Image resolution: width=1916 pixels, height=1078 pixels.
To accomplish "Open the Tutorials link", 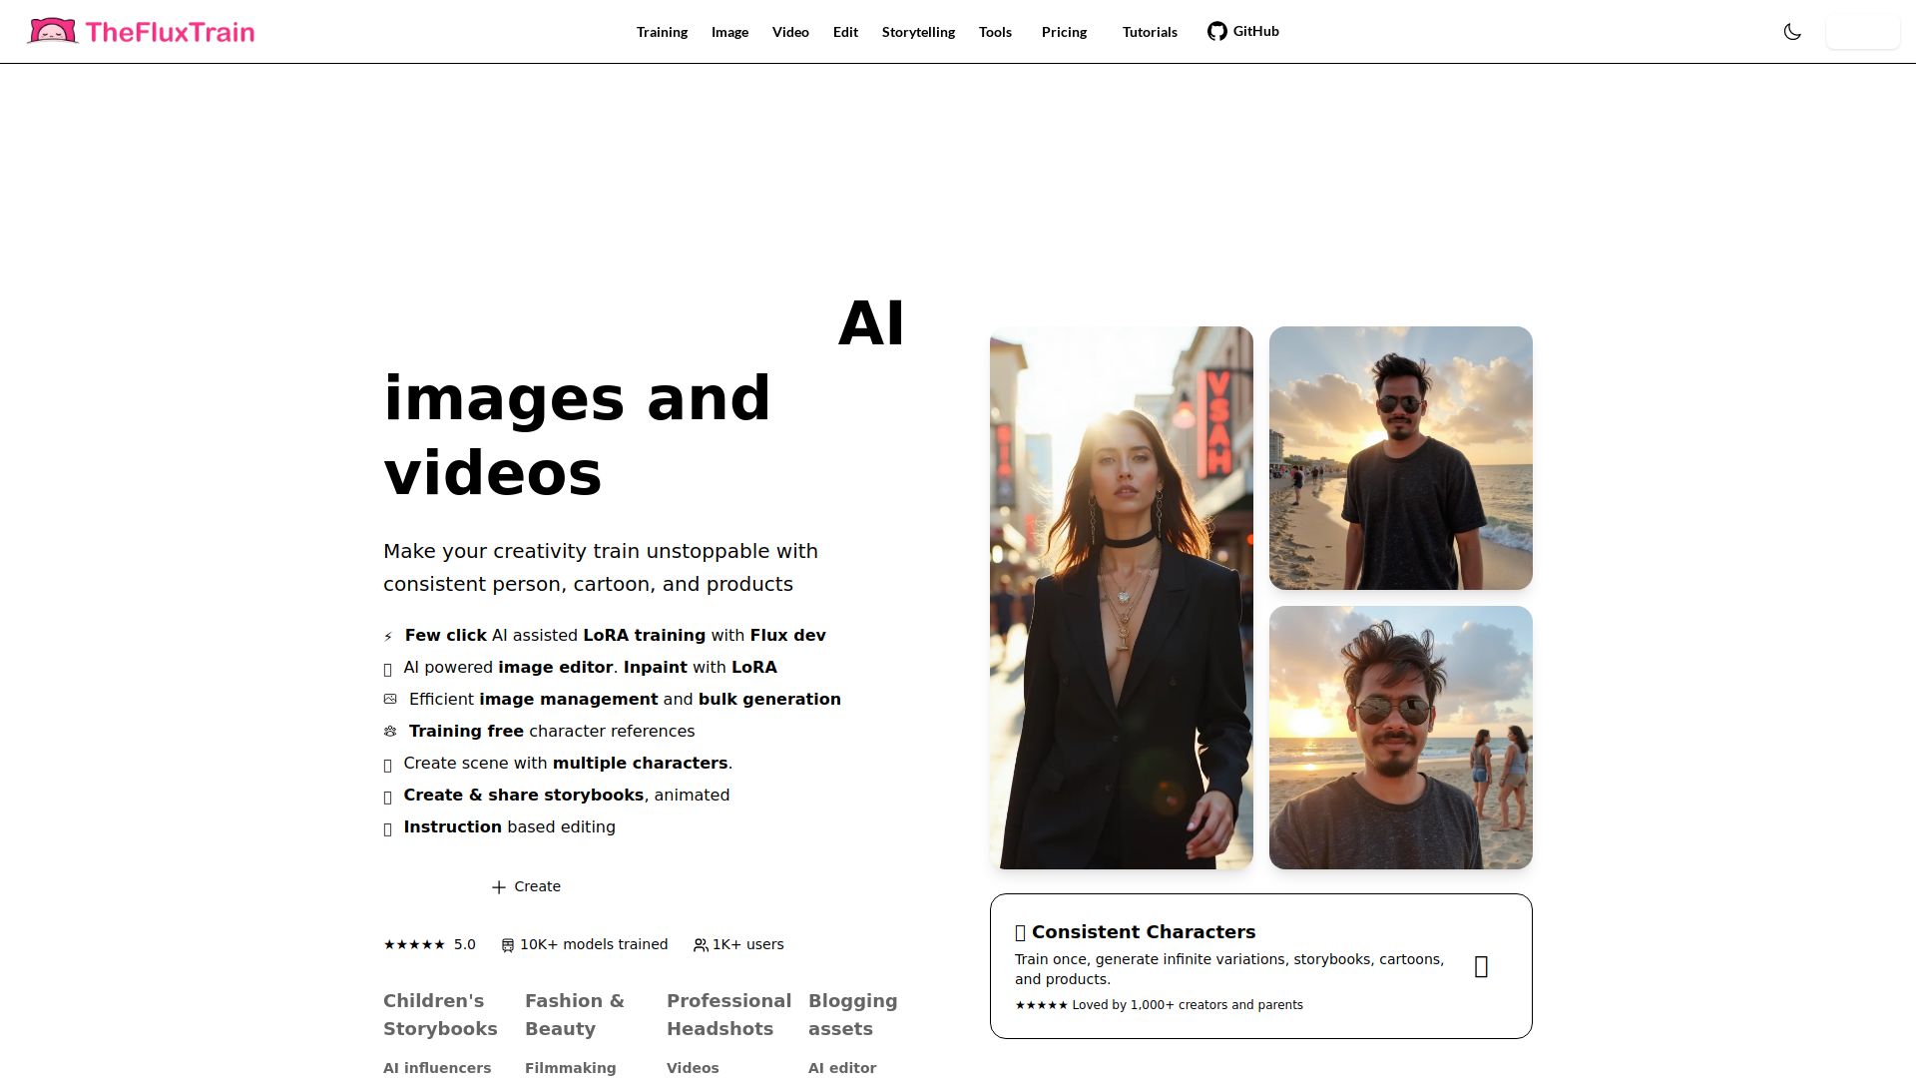I will [x=1150, y=32].
